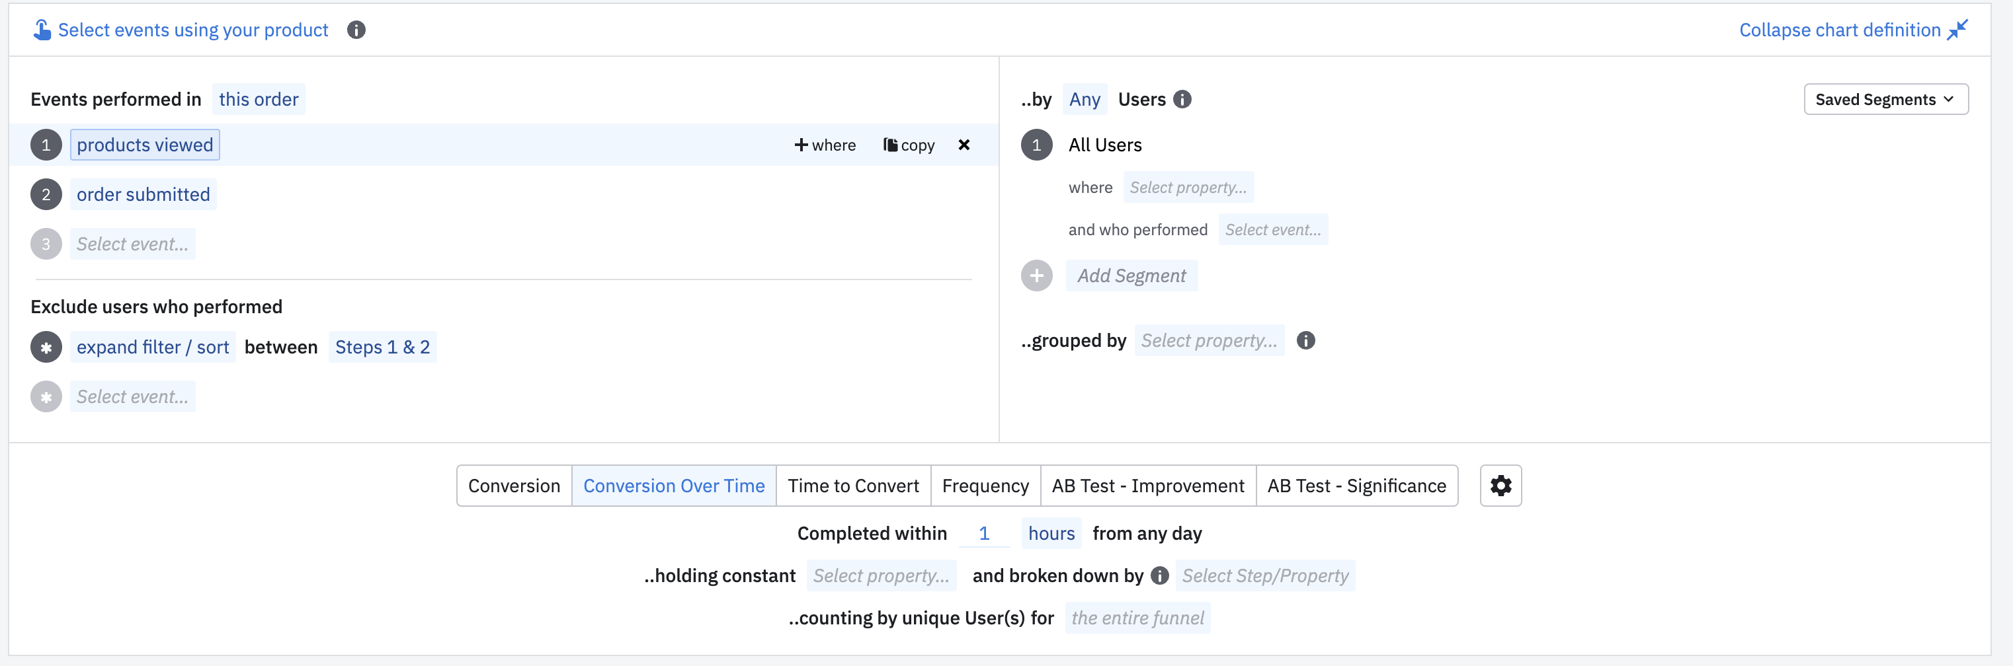The width and height of the screenshot is (2013, 666).
Task: Switch to the Conversion tab
Action: pos(513,486)
